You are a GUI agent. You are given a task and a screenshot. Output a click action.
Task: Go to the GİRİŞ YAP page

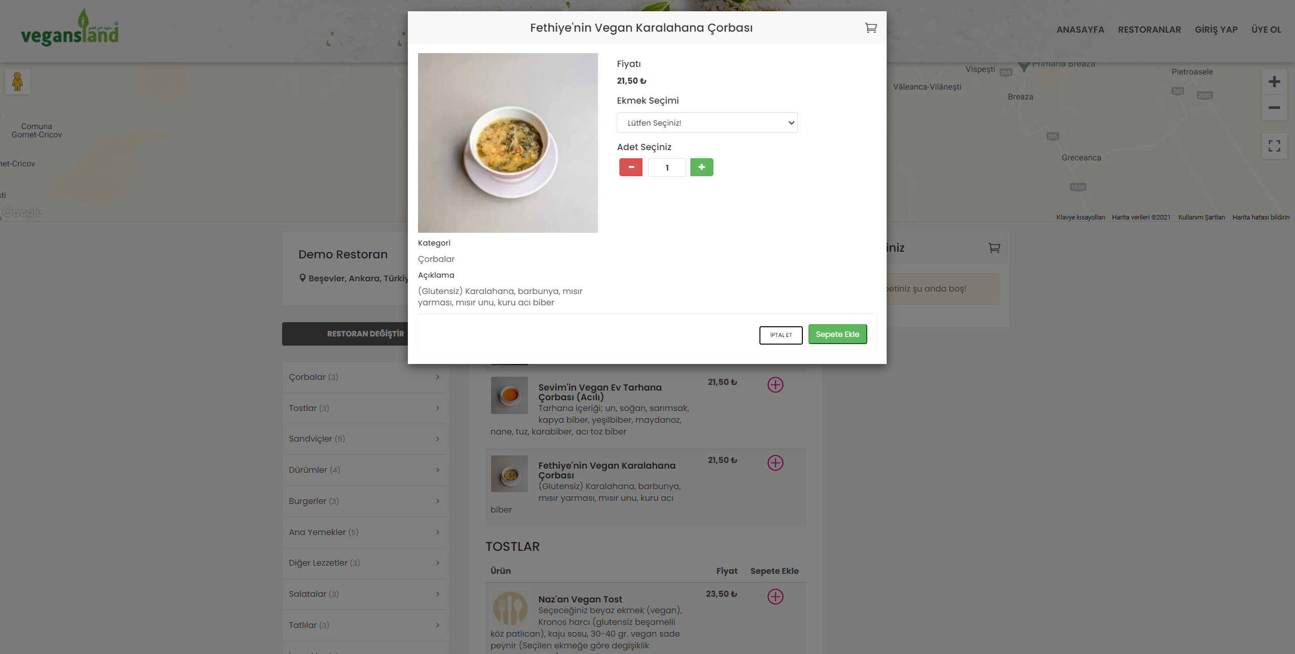pyautogui.click(x=1216, y=30)
